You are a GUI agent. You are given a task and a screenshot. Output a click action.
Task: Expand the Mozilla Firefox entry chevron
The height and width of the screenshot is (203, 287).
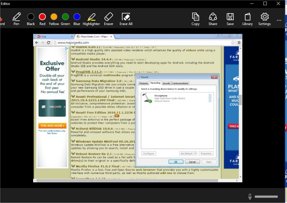tap(73, 166)
